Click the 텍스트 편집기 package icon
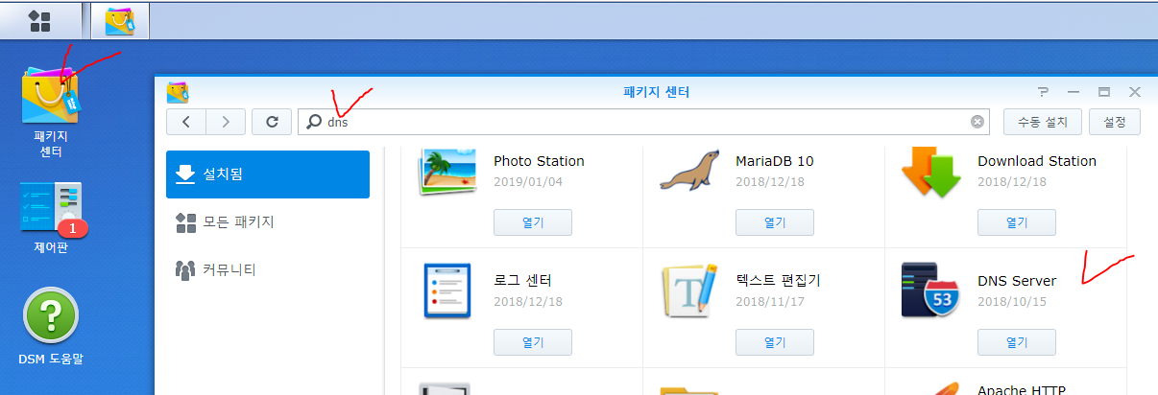Image resolution: width=1158 pixels, height=395 pixels. pyautogui.click(x=689, y=290)
